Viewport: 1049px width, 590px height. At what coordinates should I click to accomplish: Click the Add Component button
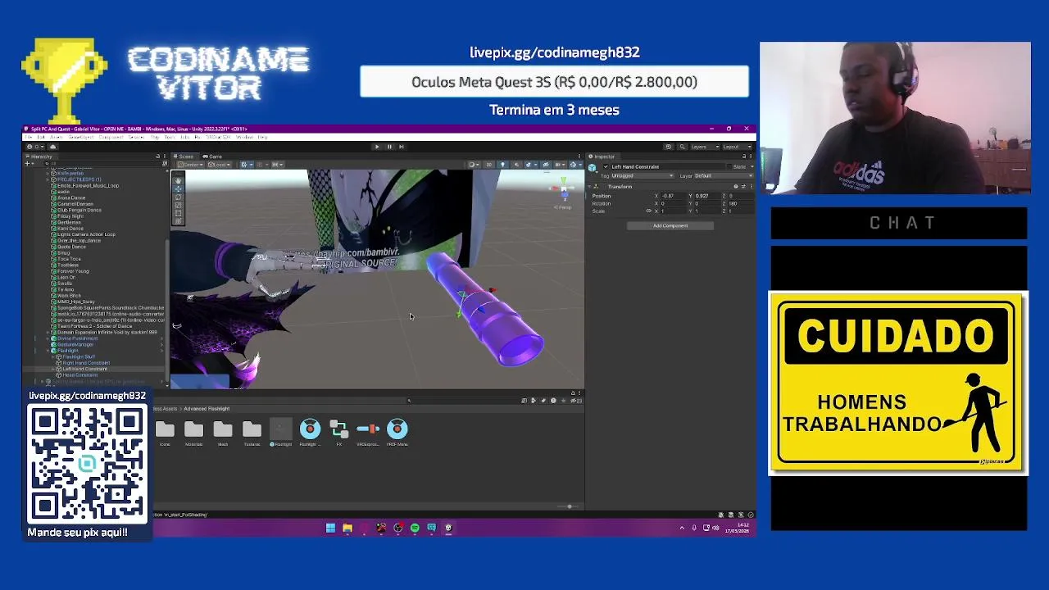coord(670,225)
